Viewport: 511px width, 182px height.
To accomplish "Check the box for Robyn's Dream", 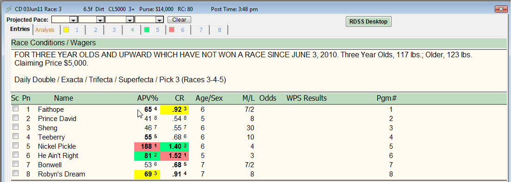I will tap(15, 173).
